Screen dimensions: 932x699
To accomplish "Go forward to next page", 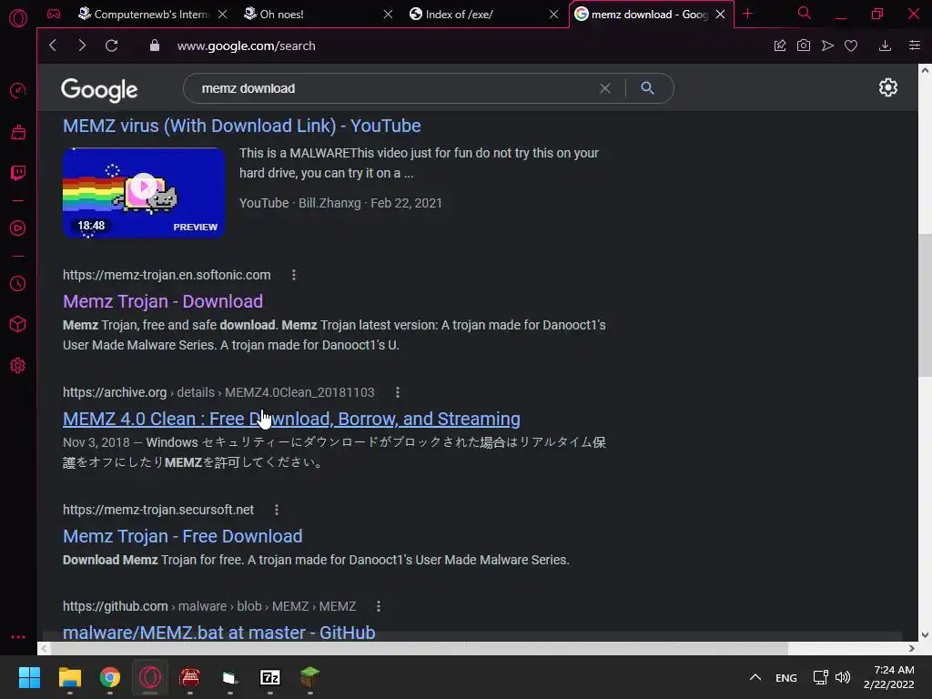I will pos(82,46).
